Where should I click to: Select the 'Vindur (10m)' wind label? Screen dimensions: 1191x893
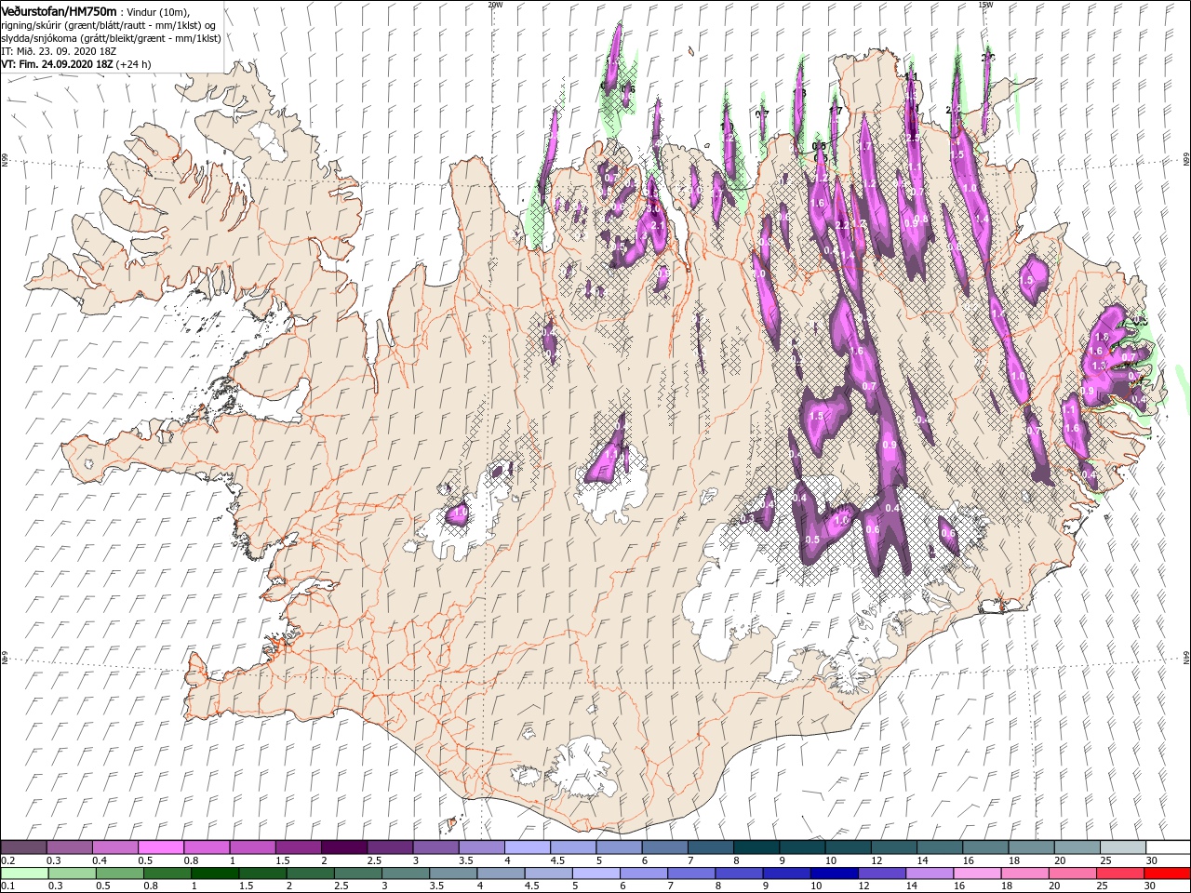click(x=156, y=11)
